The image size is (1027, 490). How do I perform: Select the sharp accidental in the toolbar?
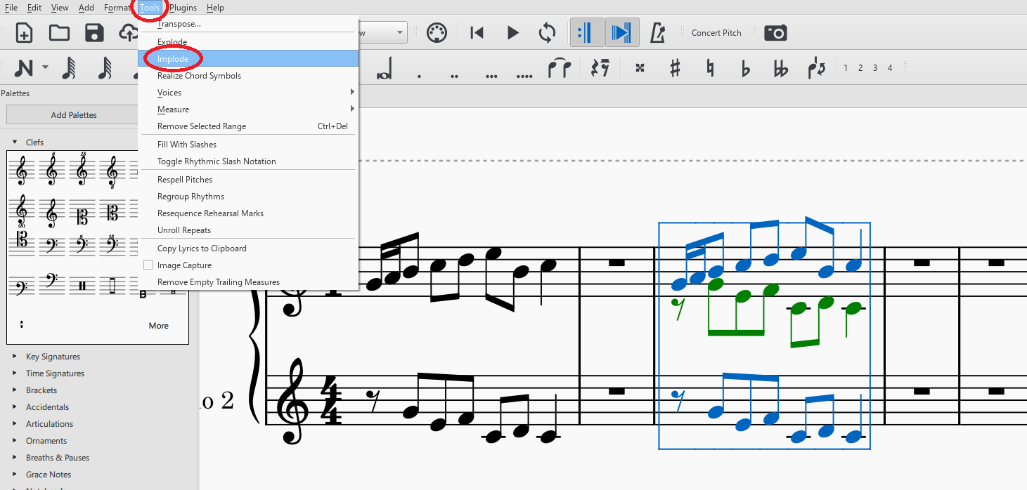click(x=676, y=67)
